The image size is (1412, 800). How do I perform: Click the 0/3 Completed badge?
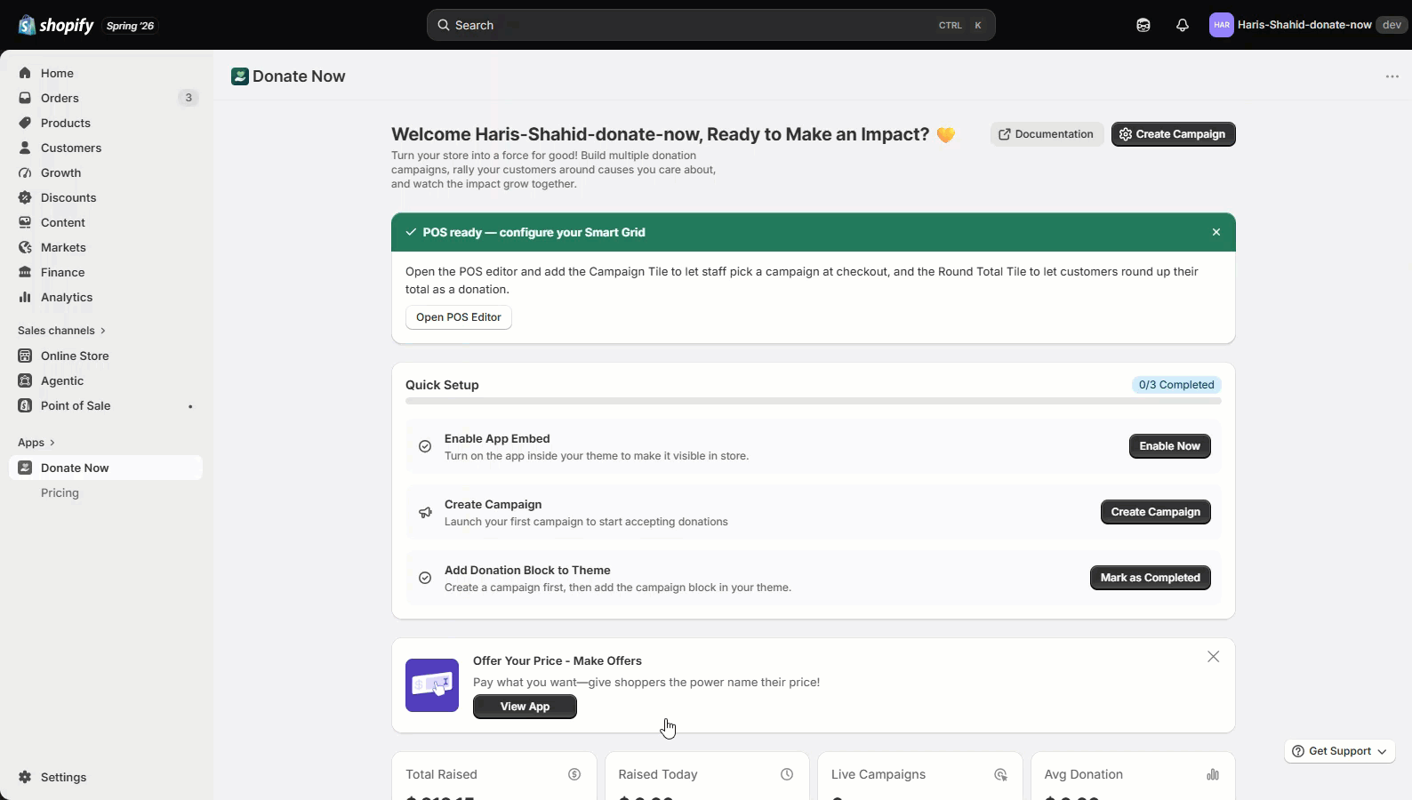1176,385
